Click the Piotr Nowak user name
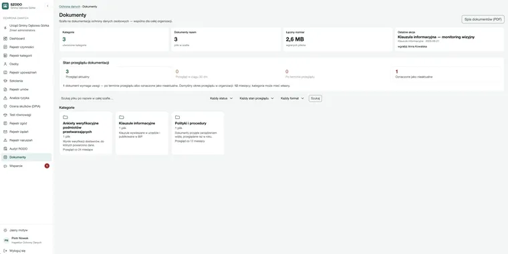 pyautogui.click(x=20, y=238)
